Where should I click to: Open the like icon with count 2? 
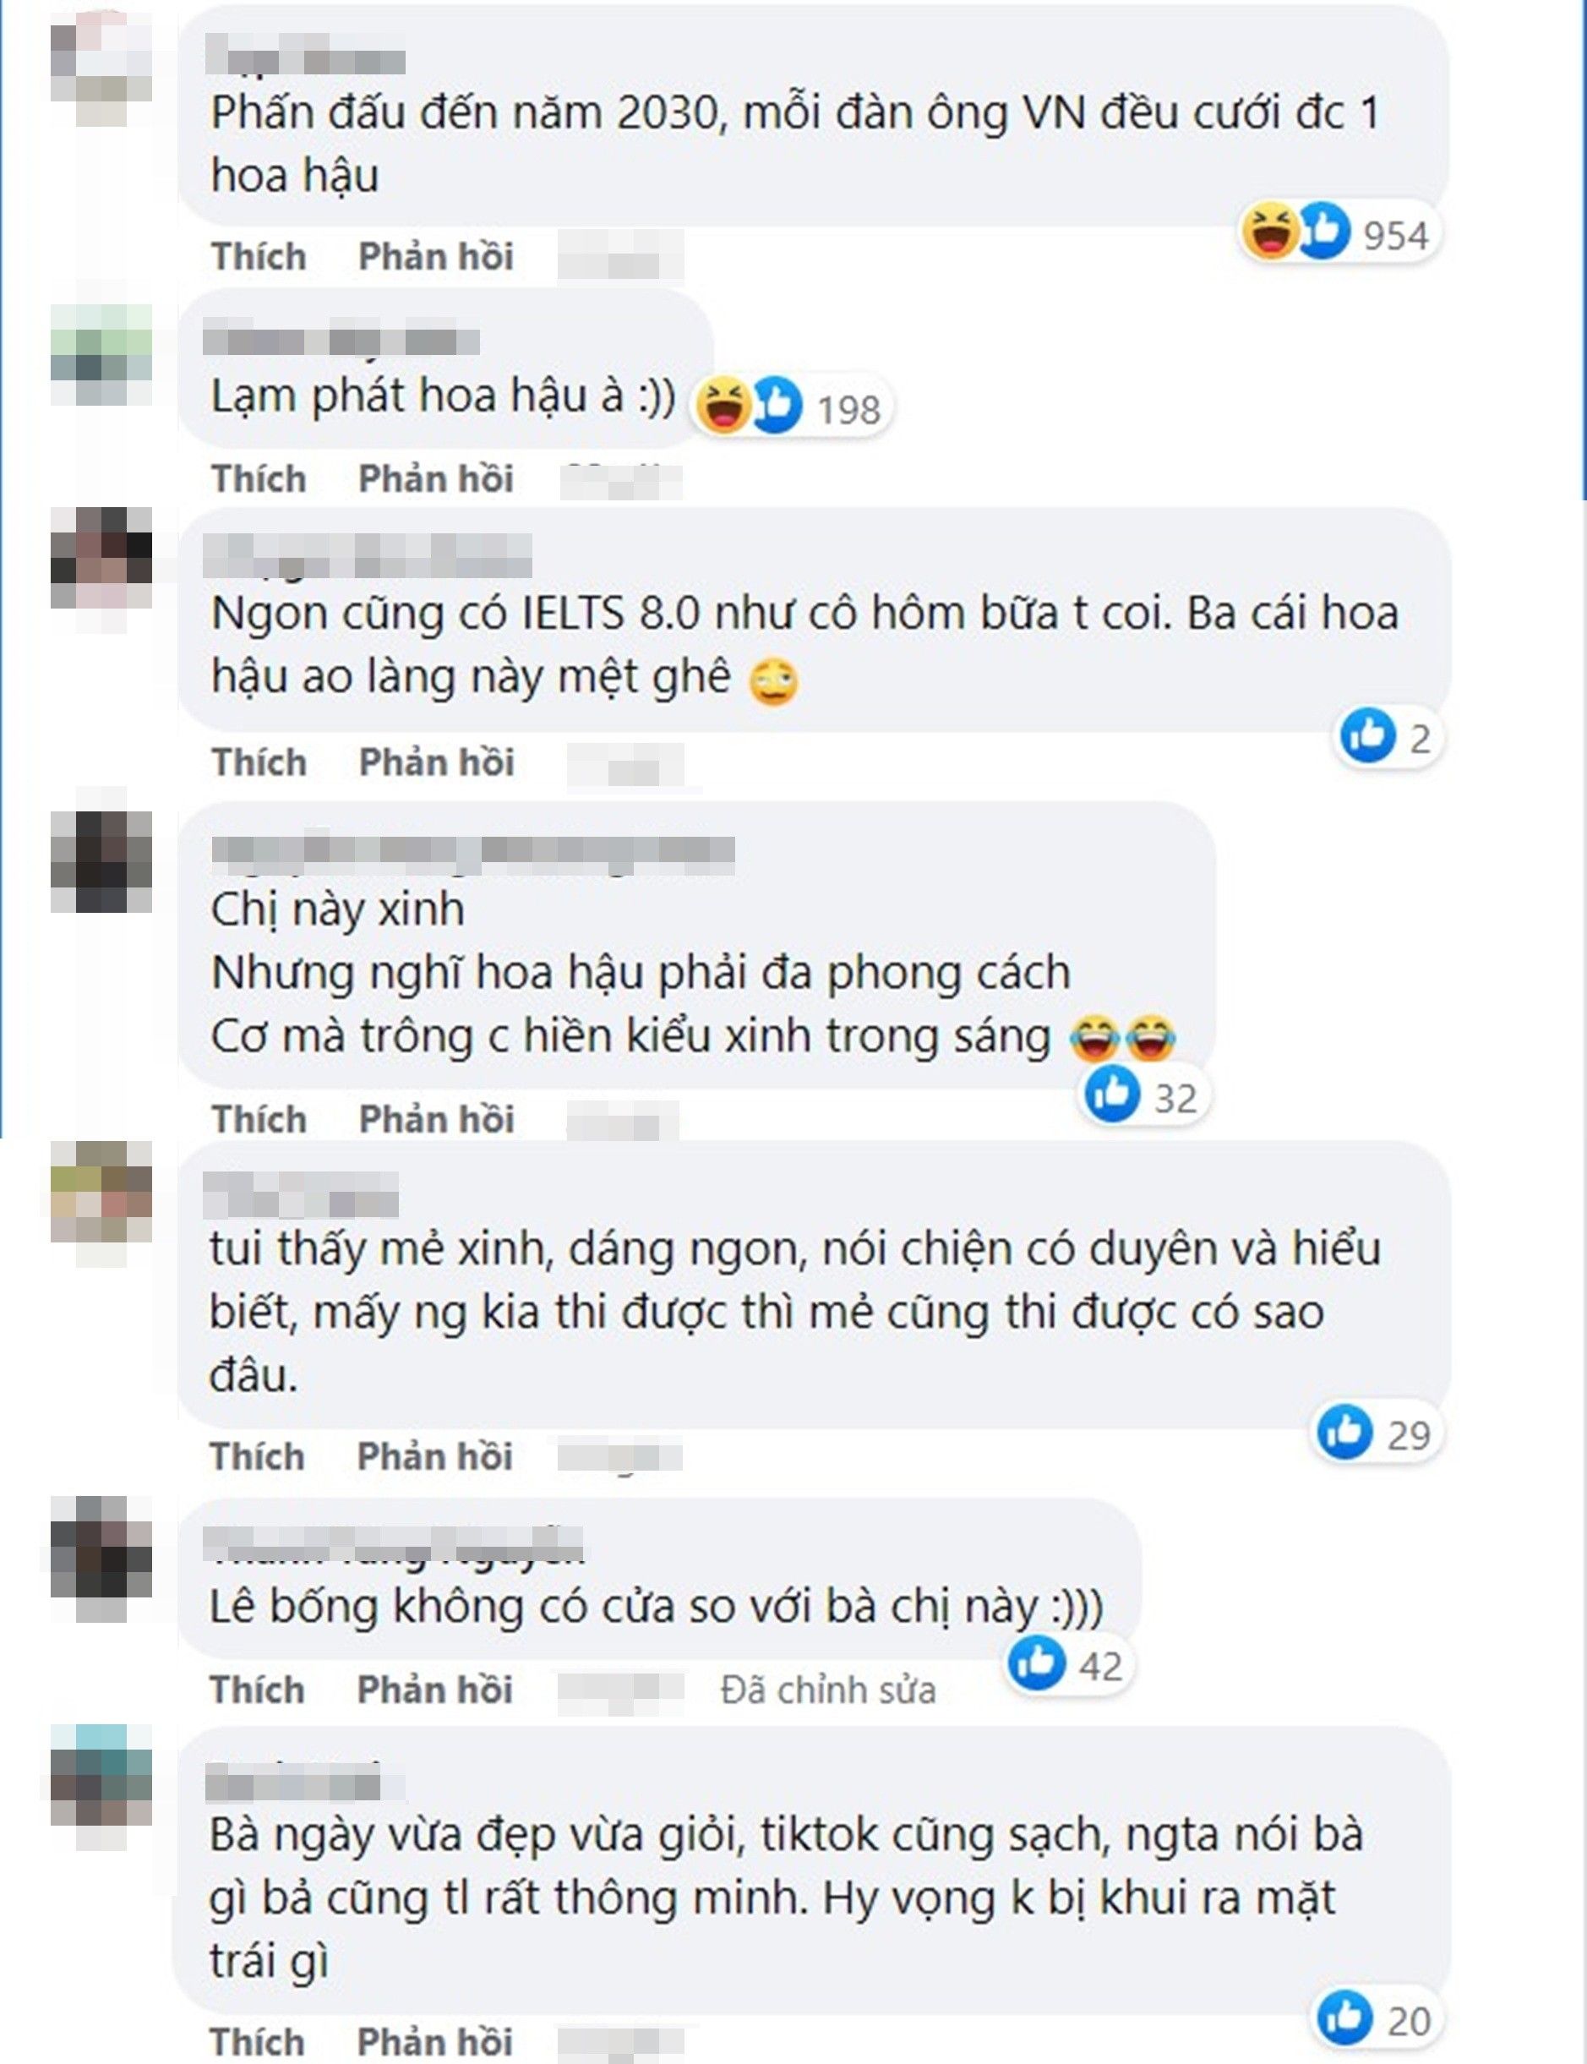coord(1367,736)
